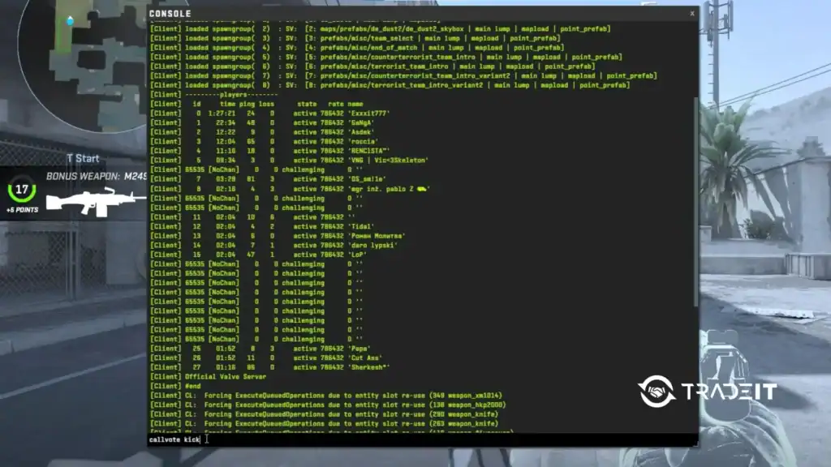
Task: Click the CONSOLE title bar label
Action: point(170,14)
